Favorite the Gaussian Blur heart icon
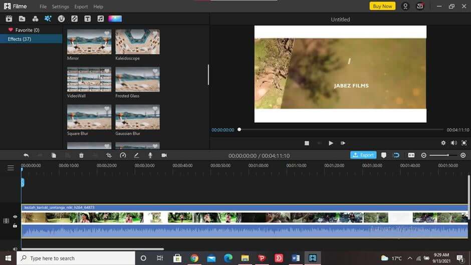Viewport: 471px width, 265px height. coord(155,109)
